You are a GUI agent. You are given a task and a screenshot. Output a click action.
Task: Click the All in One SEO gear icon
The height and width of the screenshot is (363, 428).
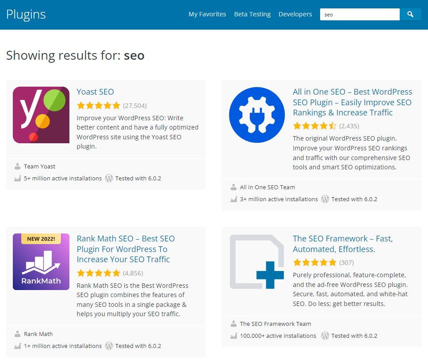[257, 115]
